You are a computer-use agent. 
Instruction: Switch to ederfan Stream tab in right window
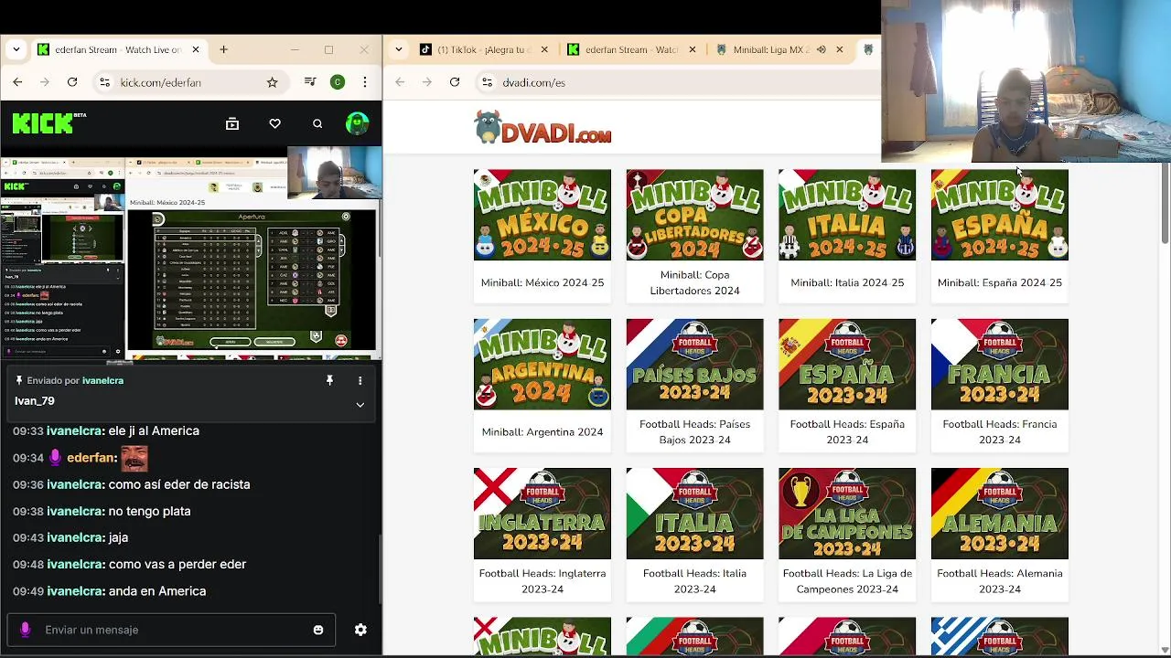tap(629, 49)
